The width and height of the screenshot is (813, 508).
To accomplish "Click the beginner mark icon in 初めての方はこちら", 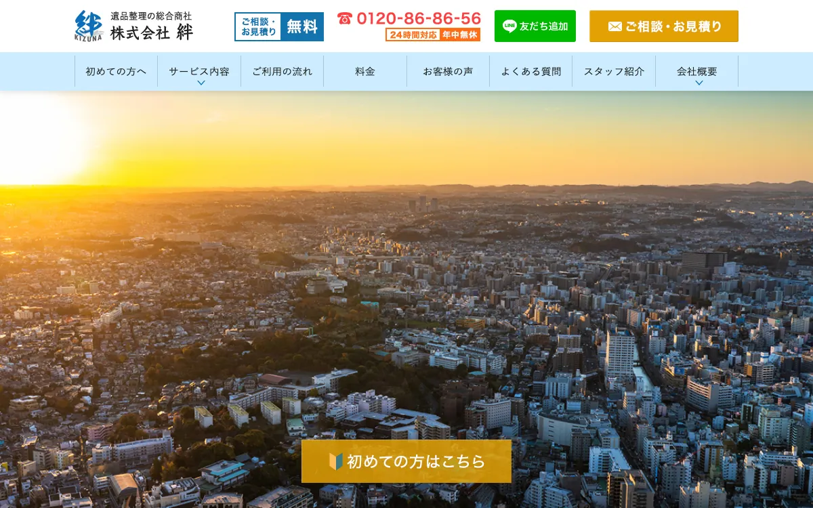I will [x=336, y=461].
